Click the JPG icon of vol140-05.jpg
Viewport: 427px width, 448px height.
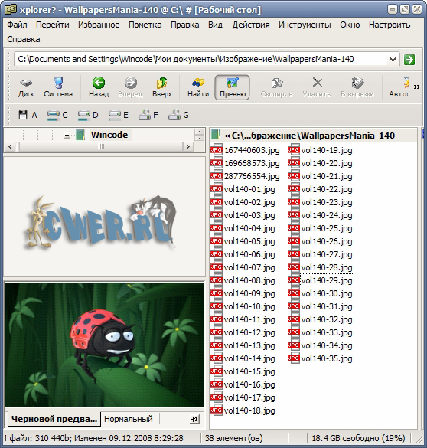[x=217, y=241]
